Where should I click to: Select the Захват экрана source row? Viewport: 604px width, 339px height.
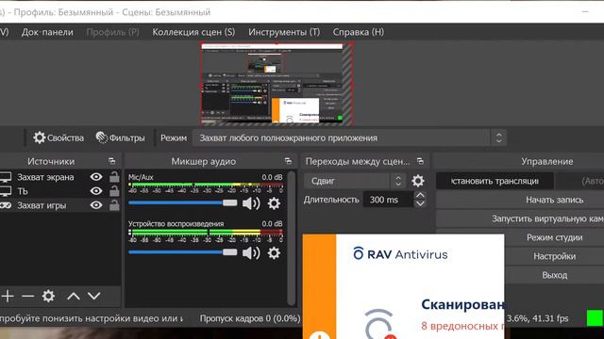point(60,177)
